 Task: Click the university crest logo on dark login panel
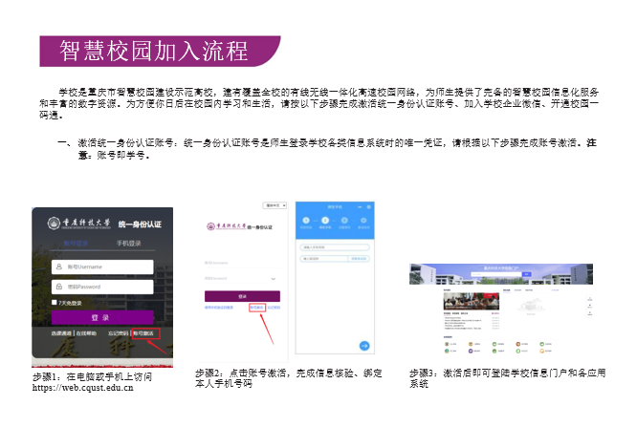click(x=54, y=223)
